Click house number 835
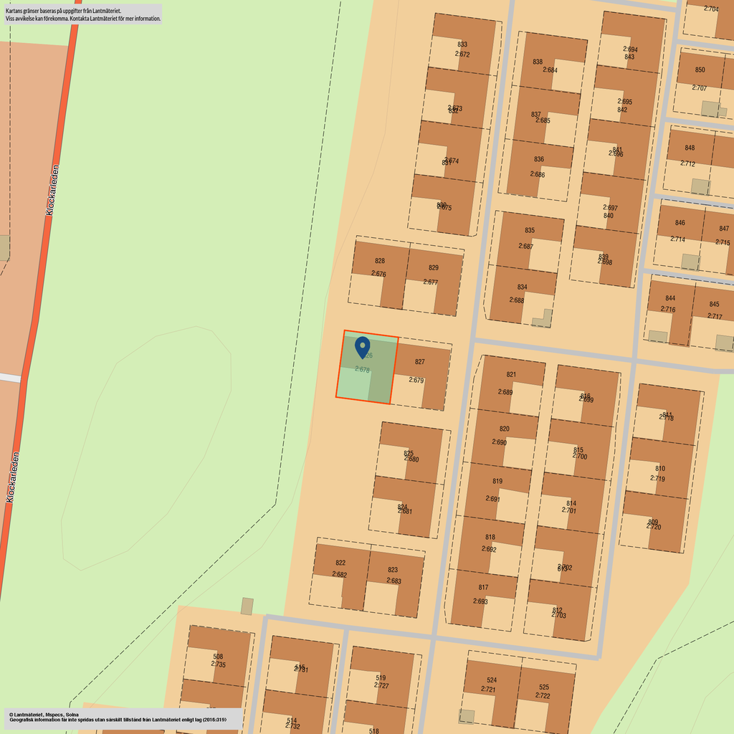 (x=530, y=230)
